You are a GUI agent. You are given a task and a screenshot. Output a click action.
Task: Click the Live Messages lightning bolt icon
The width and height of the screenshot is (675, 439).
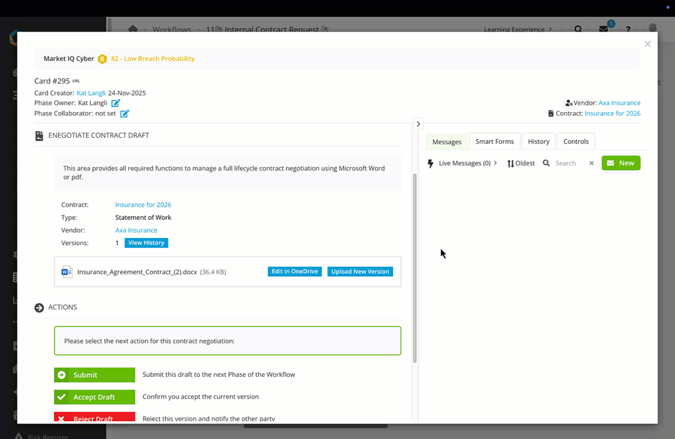pyautogui.click(x=431, y=163)
